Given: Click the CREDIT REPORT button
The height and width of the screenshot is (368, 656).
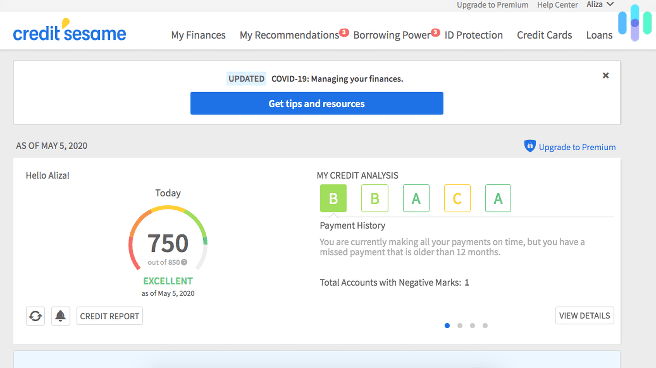Looking at the screenshot, I should click(x=110, y=316).
